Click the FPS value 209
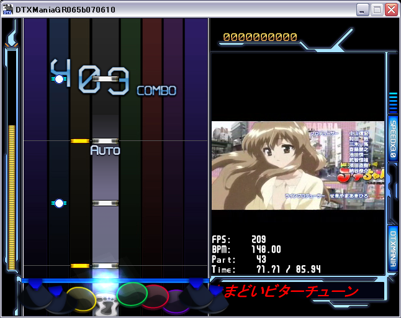This screenshot has height=318, width=401. pos(259,240)
